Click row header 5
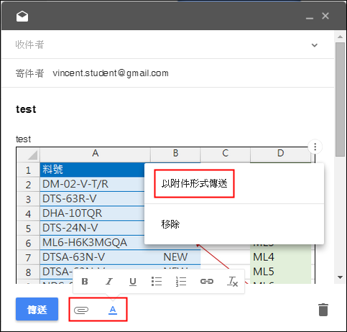Image resolution: width=347 pixels, height=332 pixels. pos(28,229)
